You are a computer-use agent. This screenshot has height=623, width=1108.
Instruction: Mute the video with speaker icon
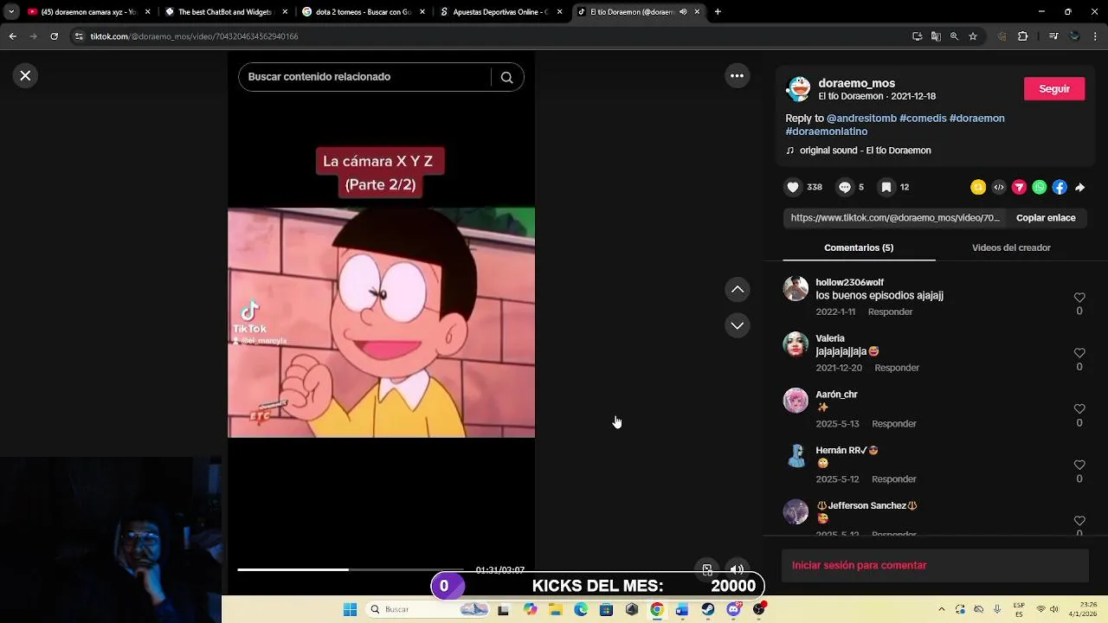737,569
